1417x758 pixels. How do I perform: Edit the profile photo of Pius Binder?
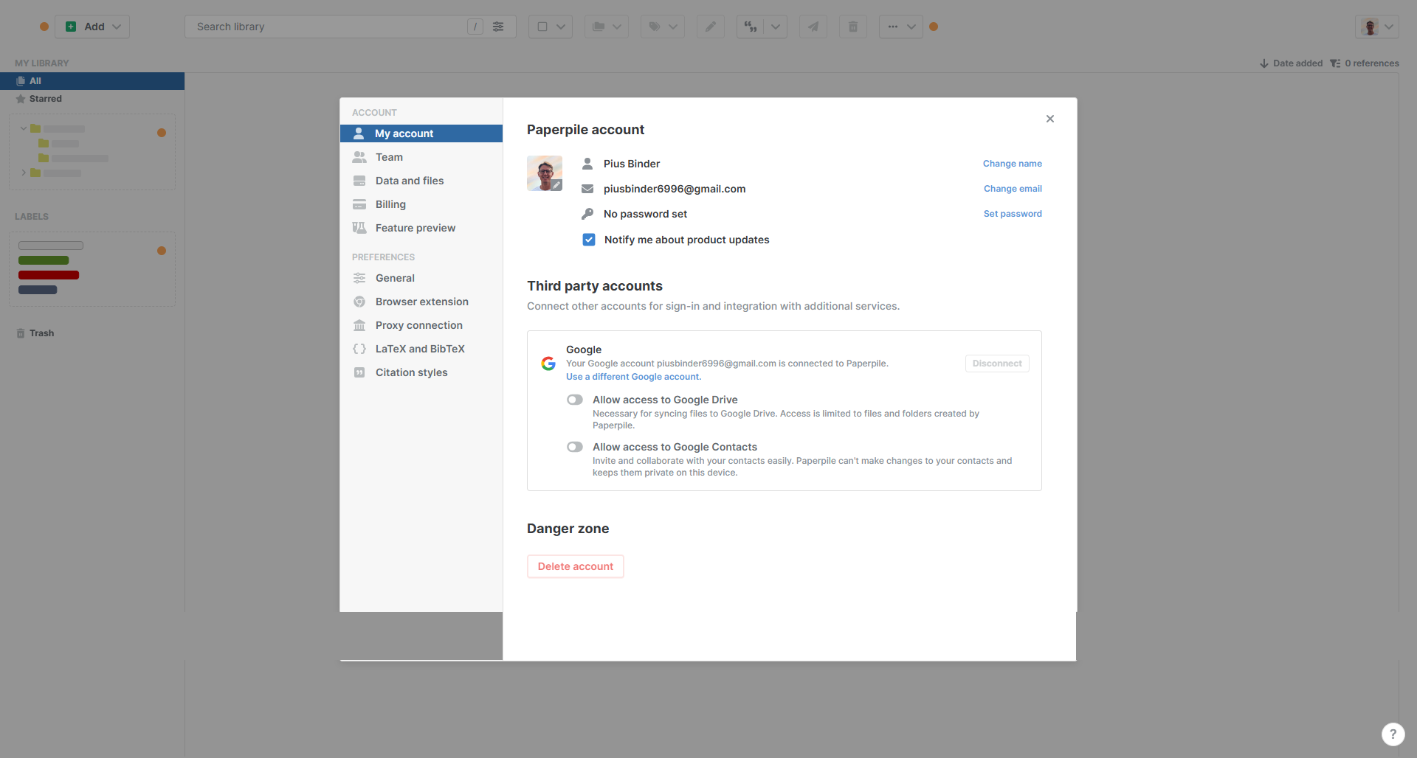point(556,185)
